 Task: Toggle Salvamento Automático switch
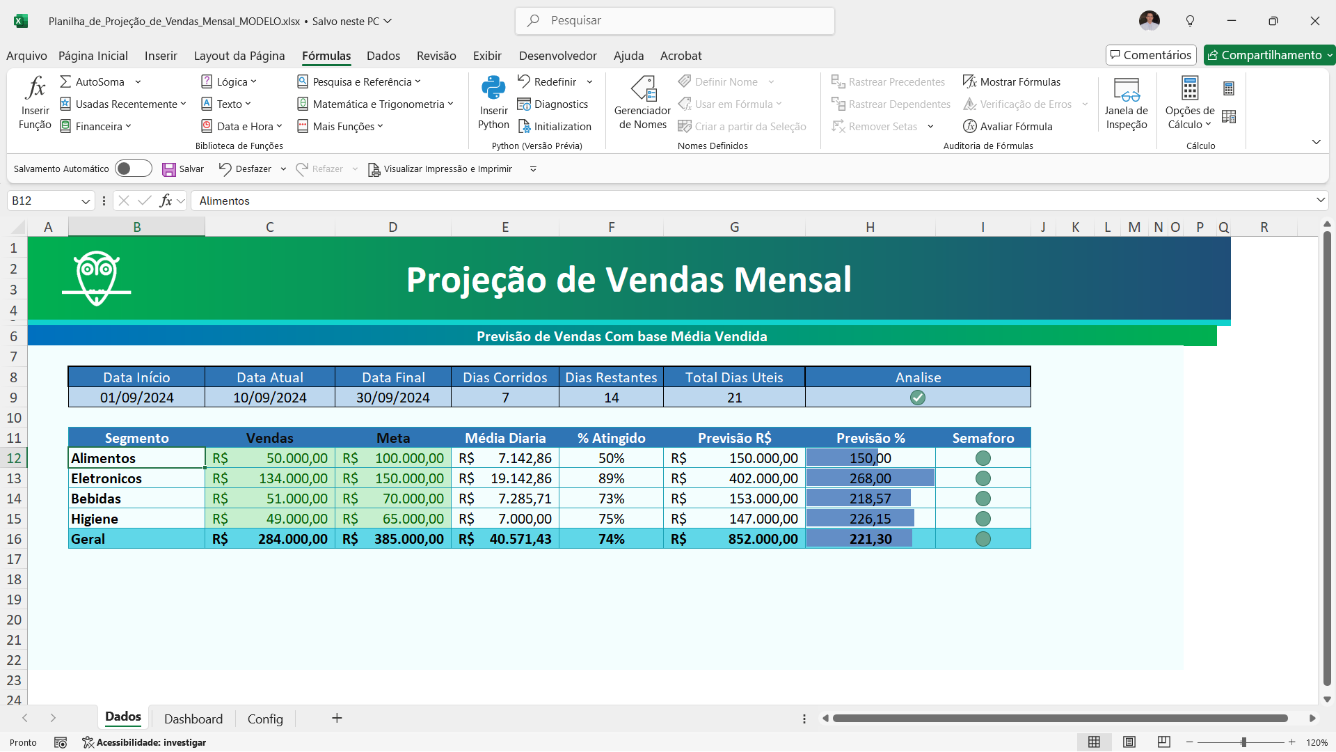[x=133, y=169]
